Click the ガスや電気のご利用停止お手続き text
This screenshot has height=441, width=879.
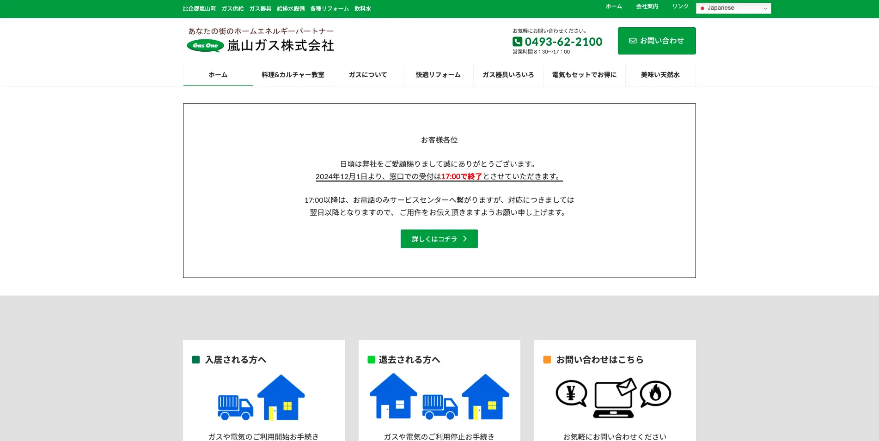pos(439,436)
